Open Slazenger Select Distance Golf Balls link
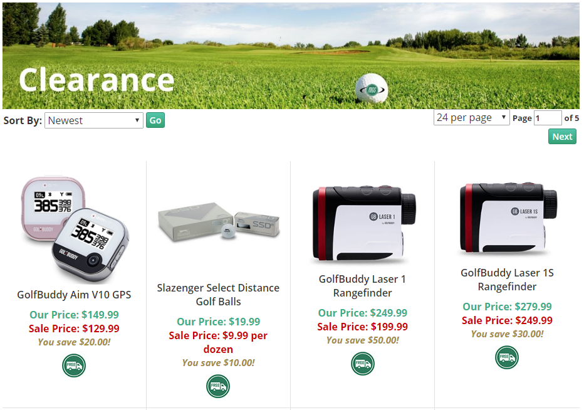Viewport: 584px width, 410px height. (218, 295)
